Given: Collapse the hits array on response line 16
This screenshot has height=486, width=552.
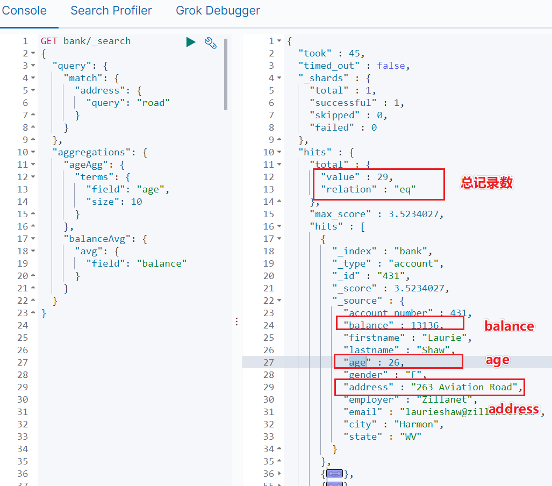Looking at the screenshot, I should click(279, 226).
